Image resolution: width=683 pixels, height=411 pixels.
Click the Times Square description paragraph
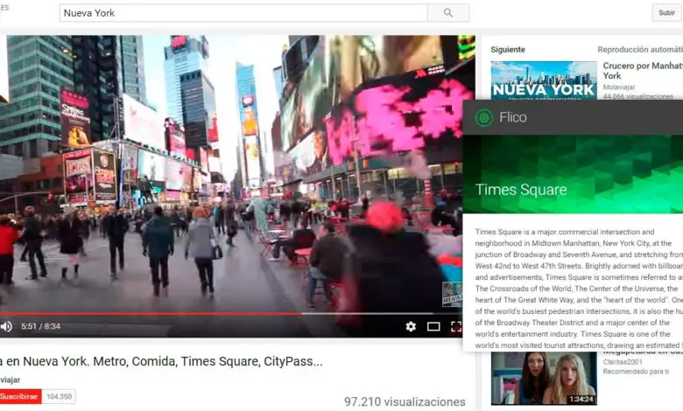(x=579, y=289)
